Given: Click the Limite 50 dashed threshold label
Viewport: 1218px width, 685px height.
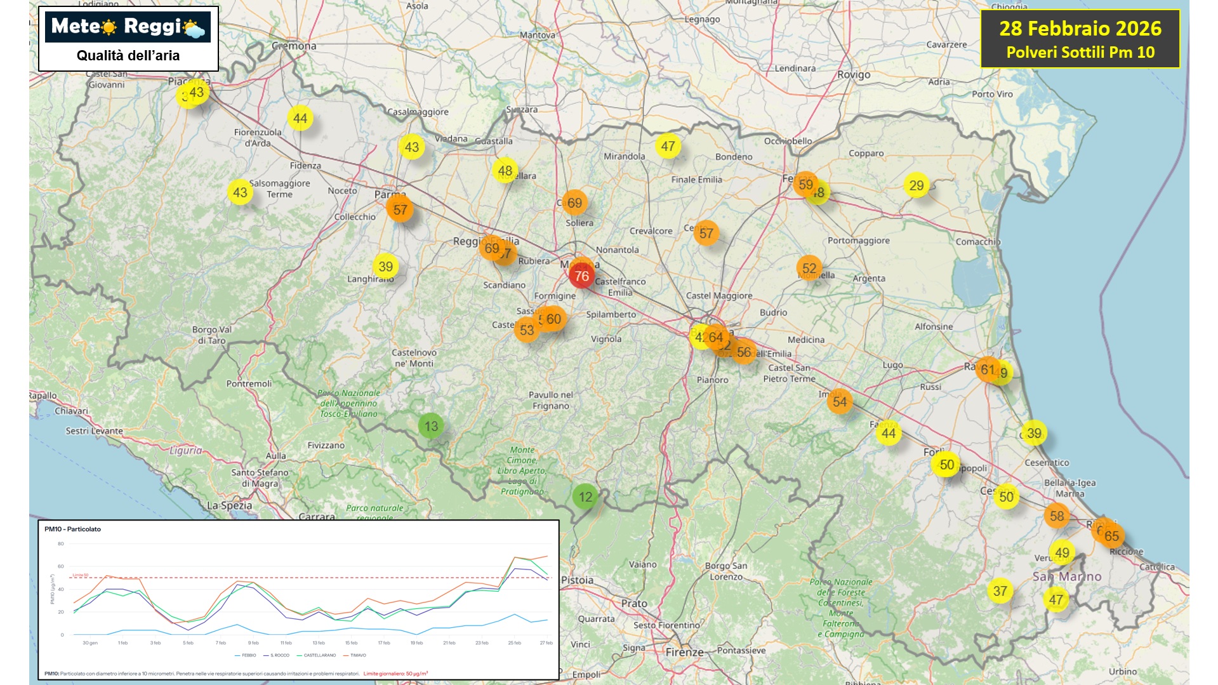Looking at the screenshot, I should 81,575.
